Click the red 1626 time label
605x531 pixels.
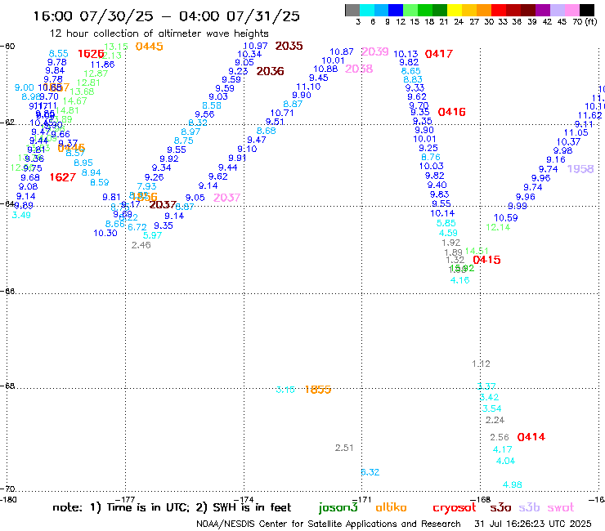(91, 54)
